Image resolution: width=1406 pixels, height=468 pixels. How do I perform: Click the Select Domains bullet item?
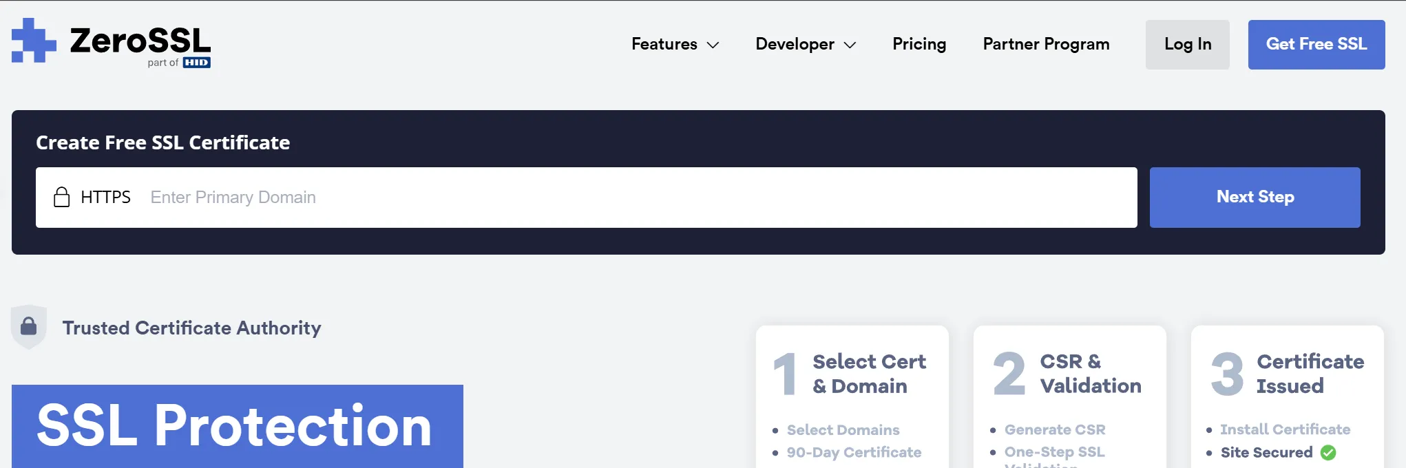[x=843, y=430]
